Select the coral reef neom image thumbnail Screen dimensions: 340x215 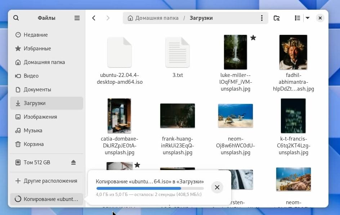pyautogui.click(x=294, y=179)
